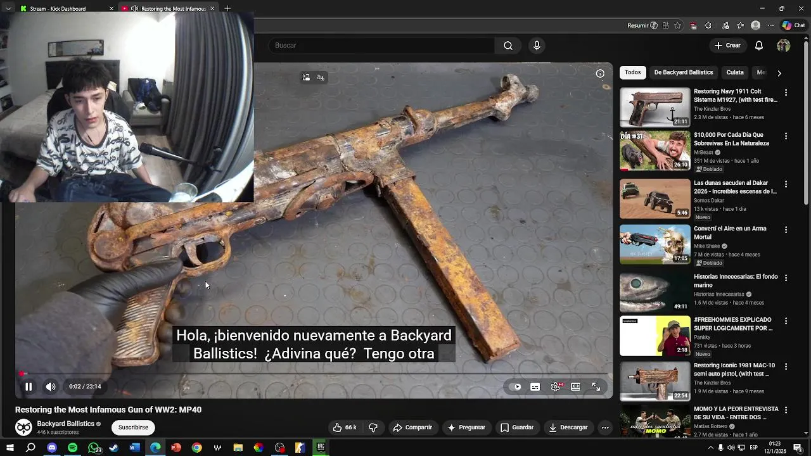
Task: Click the Compartir share button
Action: [412, 427]
